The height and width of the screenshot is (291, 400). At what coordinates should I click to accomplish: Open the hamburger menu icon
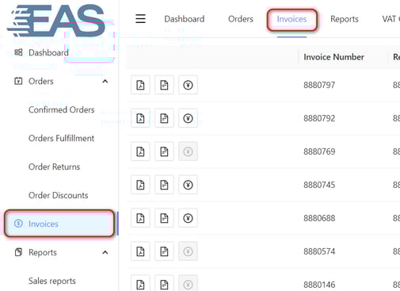140,19
